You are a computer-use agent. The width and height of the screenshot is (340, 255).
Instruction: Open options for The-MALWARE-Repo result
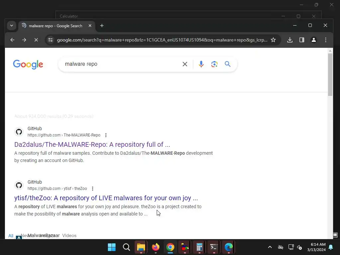[x=106, y=135]
